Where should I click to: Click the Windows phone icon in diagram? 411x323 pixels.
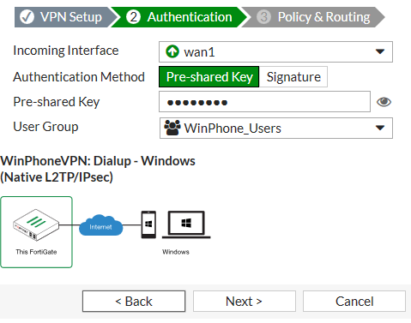pos(148,224)
